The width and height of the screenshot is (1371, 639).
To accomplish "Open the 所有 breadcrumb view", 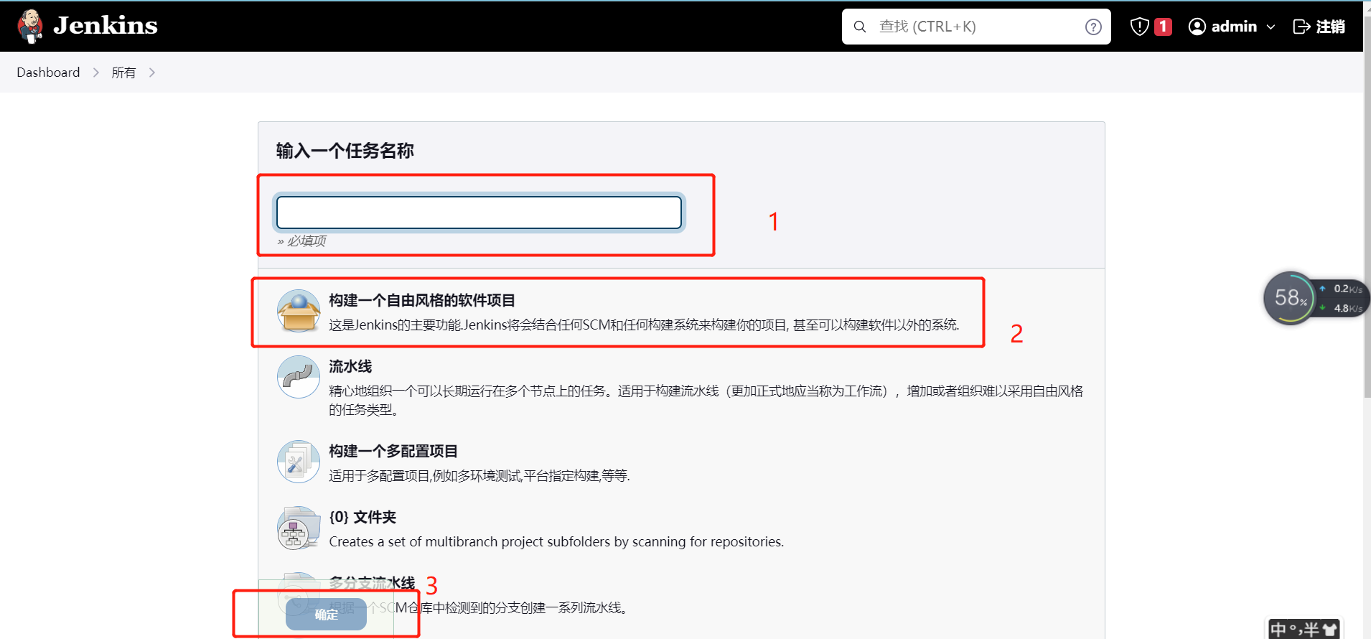I will coord(123,73).
